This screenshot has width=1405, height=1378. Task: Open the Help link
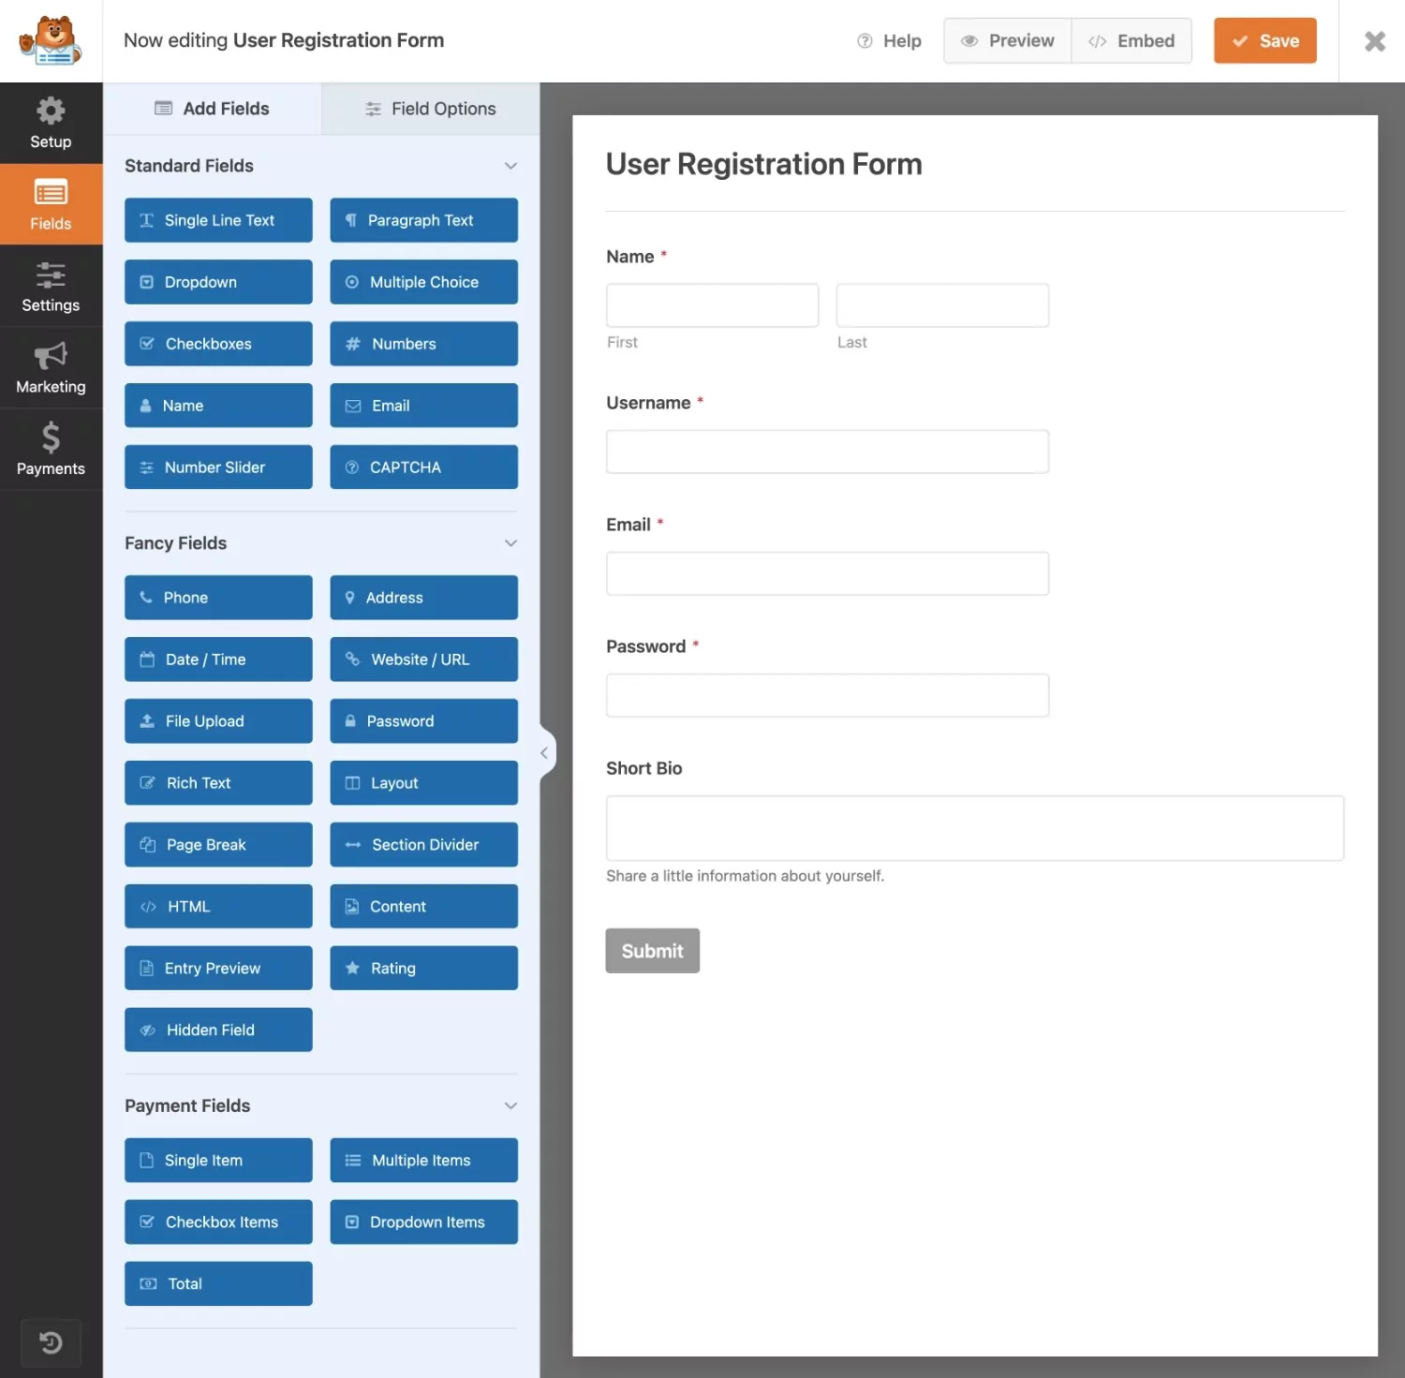coord(890,41)
